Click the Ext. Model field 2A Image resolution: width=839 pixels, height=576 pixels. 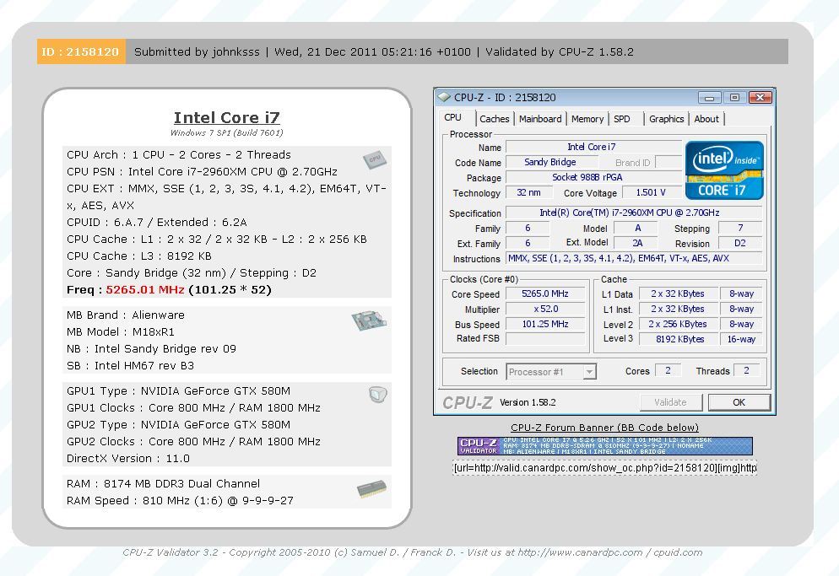pos(635,244)
